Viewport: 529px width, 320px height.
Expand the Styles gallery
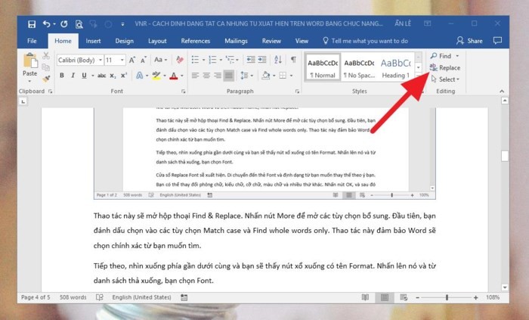coord(419,76)
